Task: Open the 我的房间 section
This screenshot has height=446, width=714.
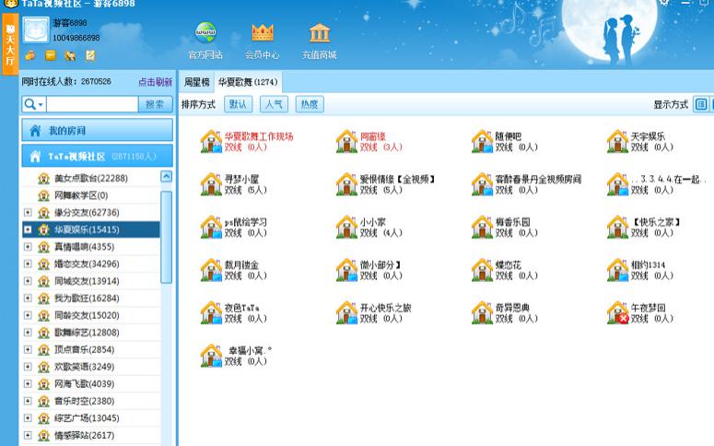Action: point(97,130)
